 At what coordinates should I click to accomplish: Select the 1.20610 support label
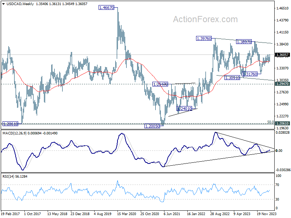pyautogui.click(x=11, y=124)
